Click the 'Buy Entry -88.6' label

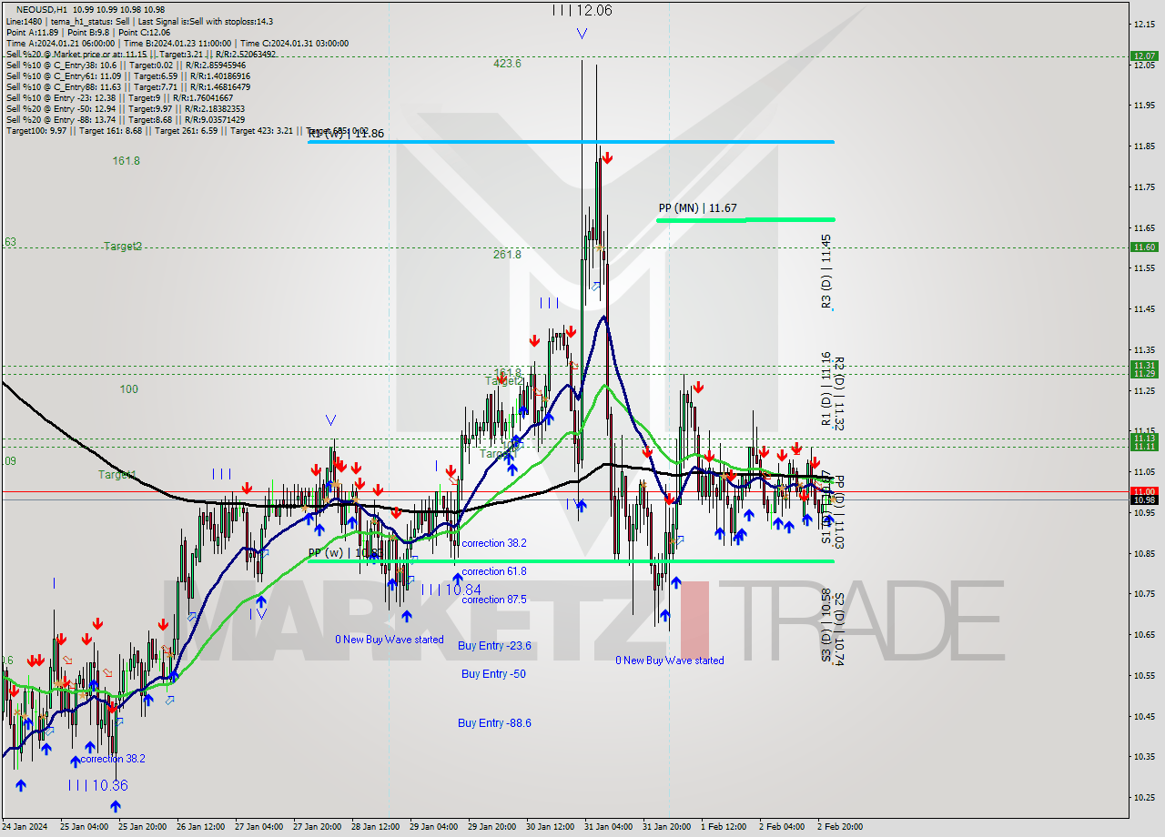point(494,723)
